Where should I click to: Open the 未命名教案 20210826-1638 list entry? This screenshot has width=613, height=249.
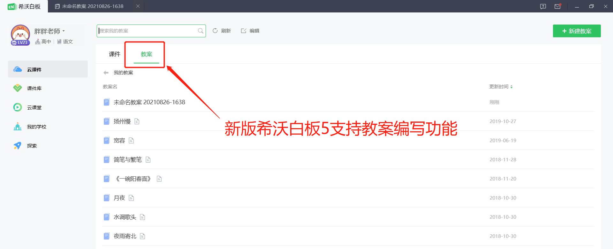pyautogui.click(x=149, y=102)
